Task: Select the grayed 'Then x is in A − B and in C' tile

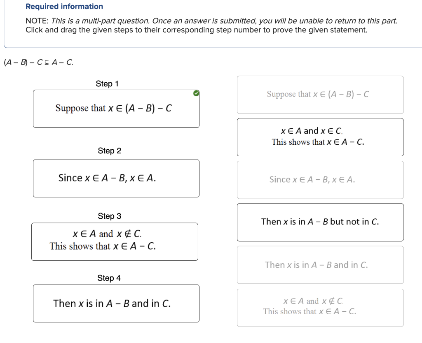Action: (x=320, y=265)
